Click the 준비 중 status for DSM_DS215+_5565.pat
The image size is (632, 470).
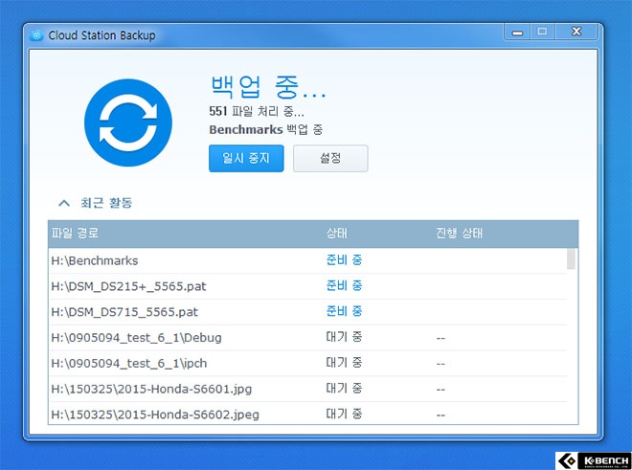click(344, 286)
